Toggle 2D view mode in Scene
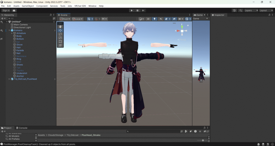Viewport: 275px width, 146px height. [x=148, y=19]
